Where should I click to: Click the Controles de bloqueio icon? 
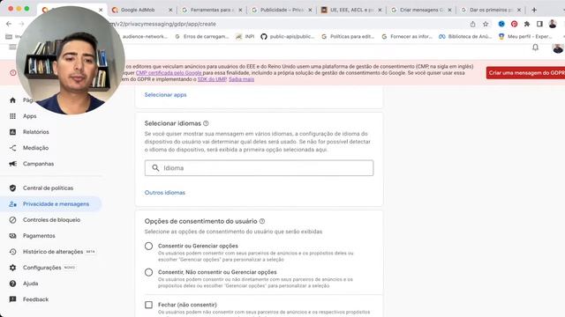(x=12, y=219)
